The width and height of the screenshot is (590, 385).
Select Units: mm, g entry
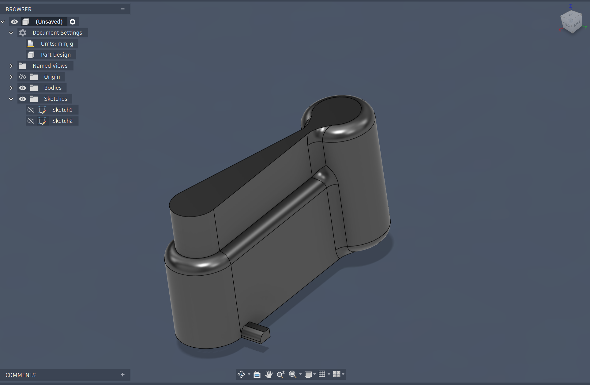[57, 44]
